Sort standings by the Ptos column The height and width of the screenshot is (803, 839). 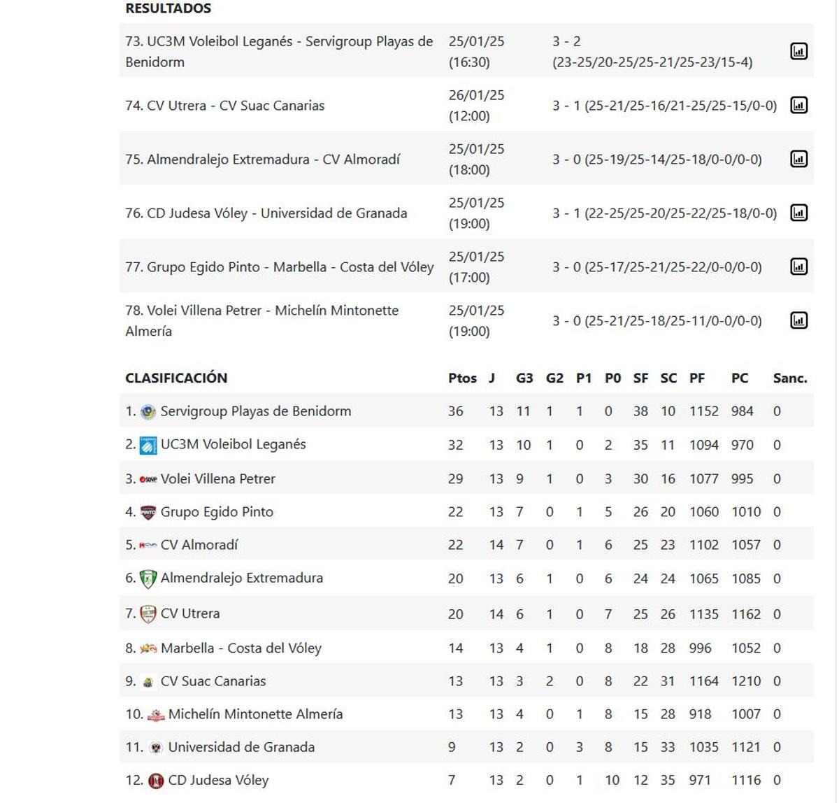[461, 378]
